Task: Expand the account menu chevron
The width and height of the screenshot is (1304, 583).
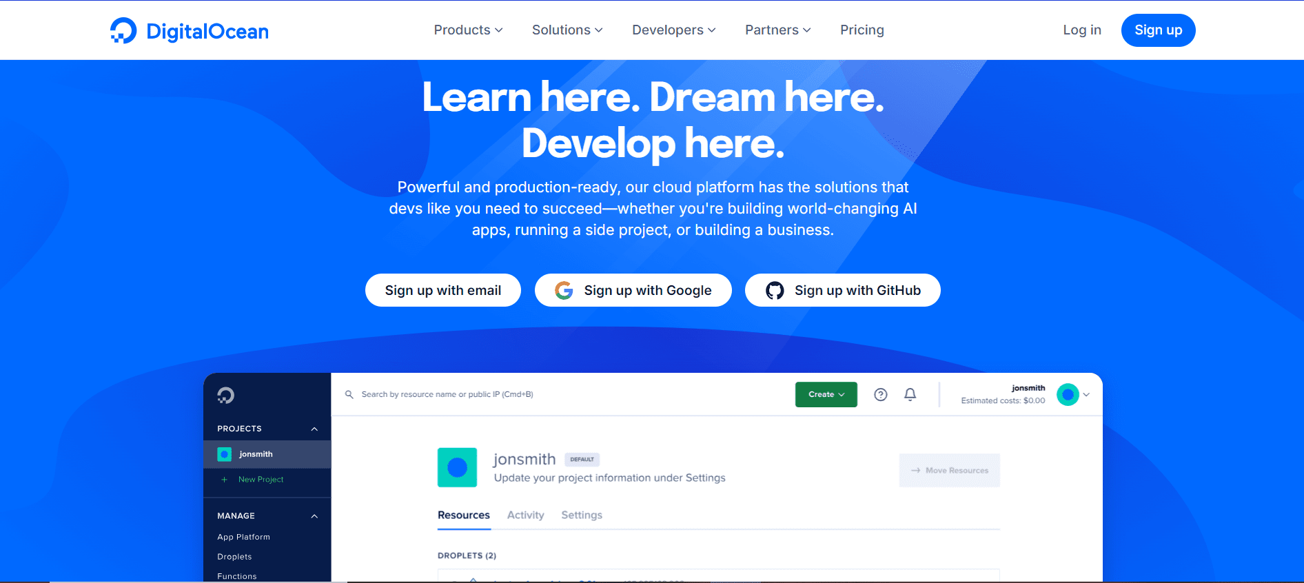Action: 1086,395
